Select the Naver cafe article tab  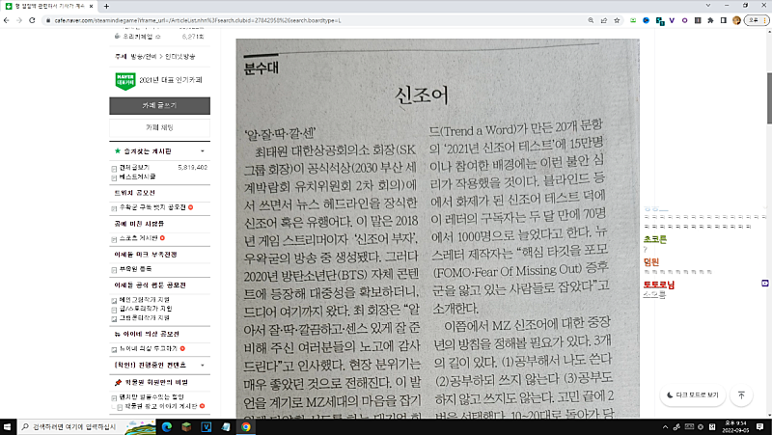[x=49, y=7]
